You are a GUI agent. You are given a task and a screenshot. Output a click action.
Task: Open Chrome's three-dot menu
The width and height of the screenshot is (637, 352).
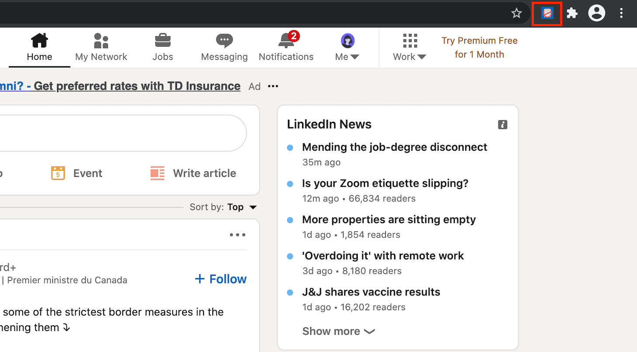(x=621, y=13)
